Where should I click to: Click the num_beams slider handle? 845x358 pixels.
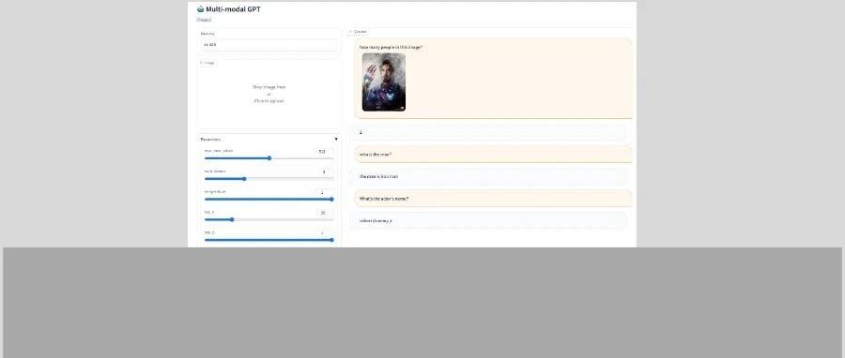point(244,178)
